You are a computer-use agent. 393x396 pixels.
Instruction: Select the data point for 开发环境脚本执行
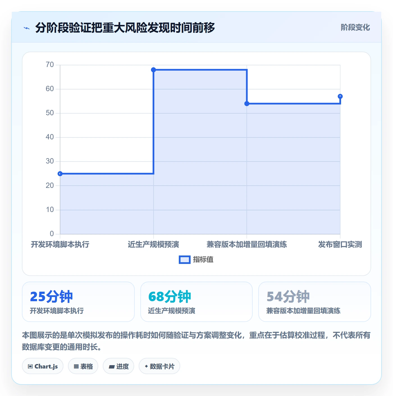coord(60,174)
